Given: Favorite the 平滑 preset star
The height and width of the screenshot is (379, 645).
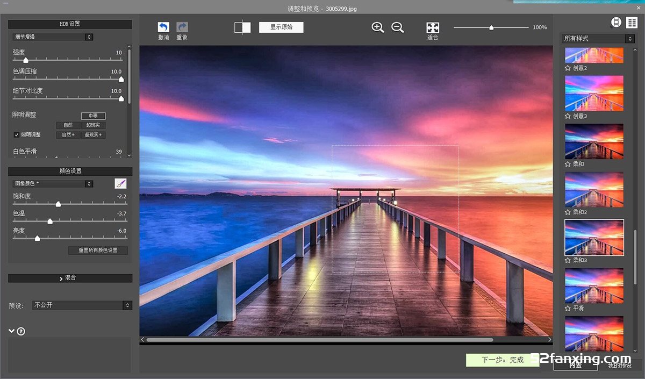Looking at the screenshot, I should 568,309.
